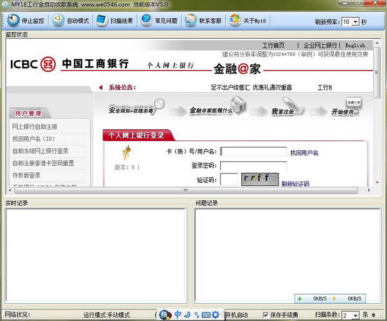This screenshot has width=387, height=321.
Task: Click the 开机启动 option in status bar
Action: click(x=236, y=315)
